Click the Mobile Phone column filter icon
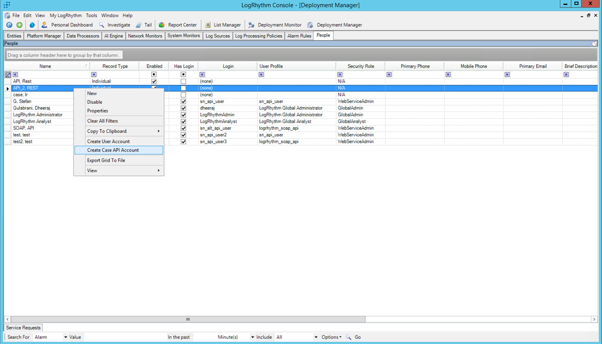The height and width of the screenshot is (344, 602). click(448, 75)
